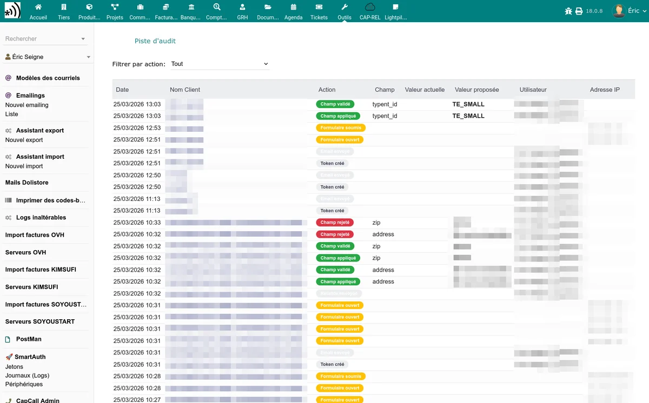
Task: Open the Projets module icon
Action: click(115, 7)
